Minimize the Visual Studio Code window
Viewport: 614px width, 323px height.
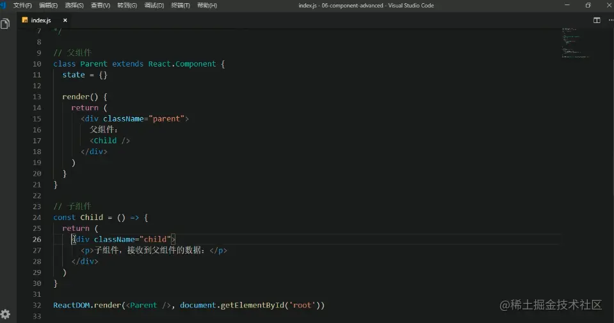tap(567, 5)
